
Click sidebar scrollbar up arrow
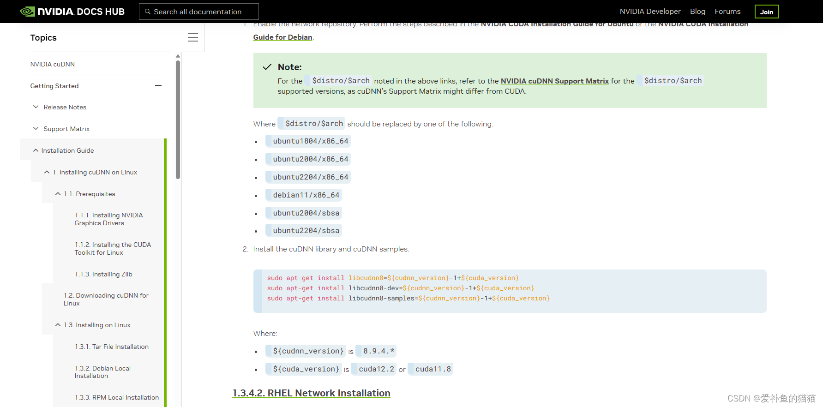point(178,56)
